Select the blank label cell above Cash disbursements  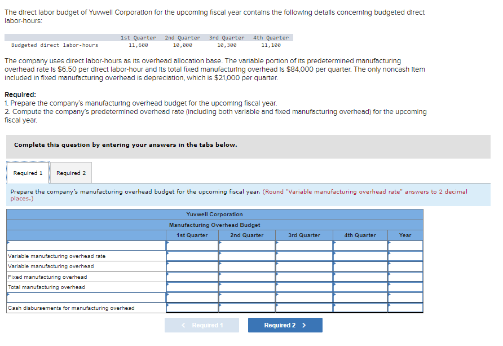86,297
